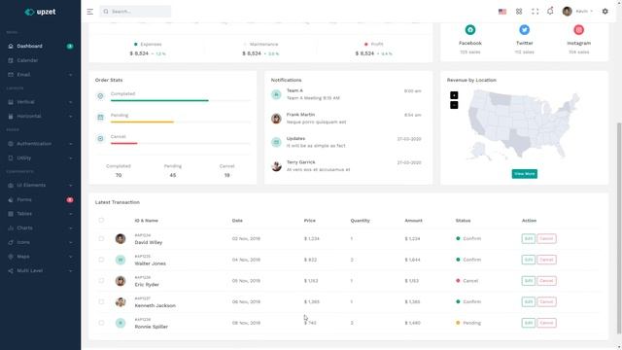Click Cancel button for David Wiley
Image resolution: width=622 pixels, height=350 pixels.
tap(546, 238)
